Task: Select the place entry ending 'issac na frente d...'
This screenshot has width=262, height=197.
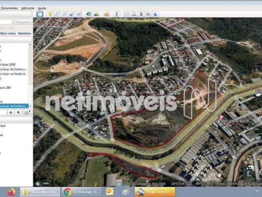Action: tap(14, 74)
